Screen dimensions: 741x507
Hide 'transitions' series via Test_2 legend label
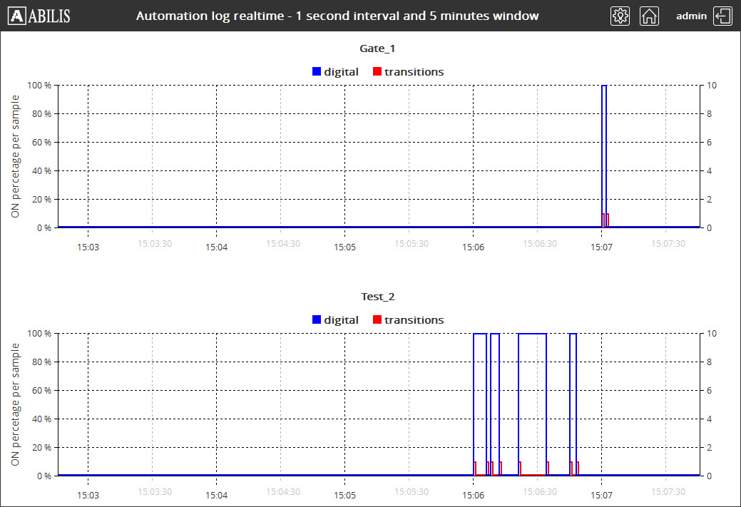414,320
